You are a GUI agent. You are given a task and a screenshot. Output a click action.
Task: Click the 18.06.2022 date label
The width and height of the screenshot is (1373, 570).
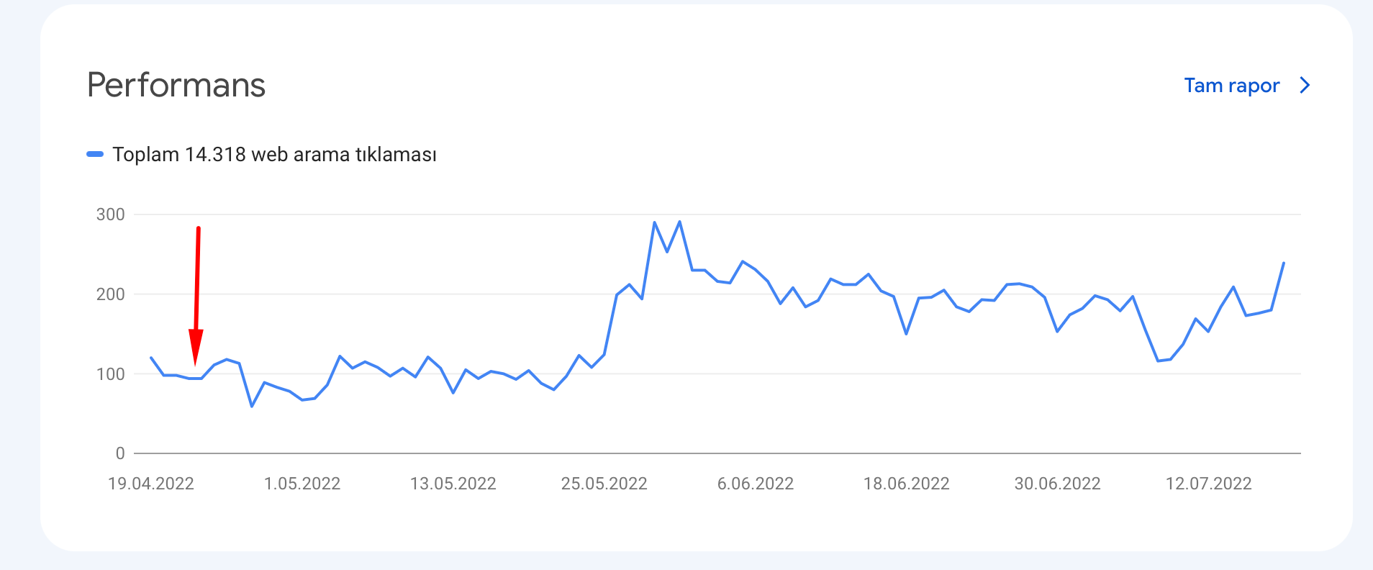tap(907, 484)
